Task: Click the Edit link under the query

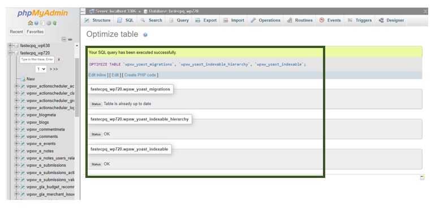Action: click(115, 75)
